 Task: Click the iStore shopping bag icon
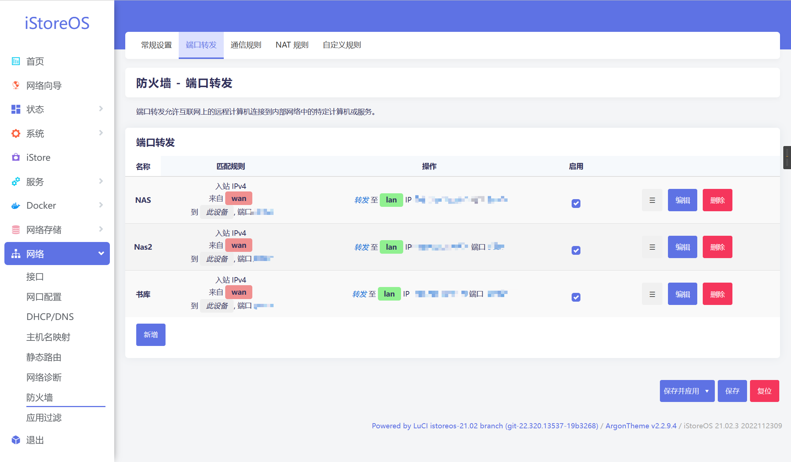pos(16,157)
